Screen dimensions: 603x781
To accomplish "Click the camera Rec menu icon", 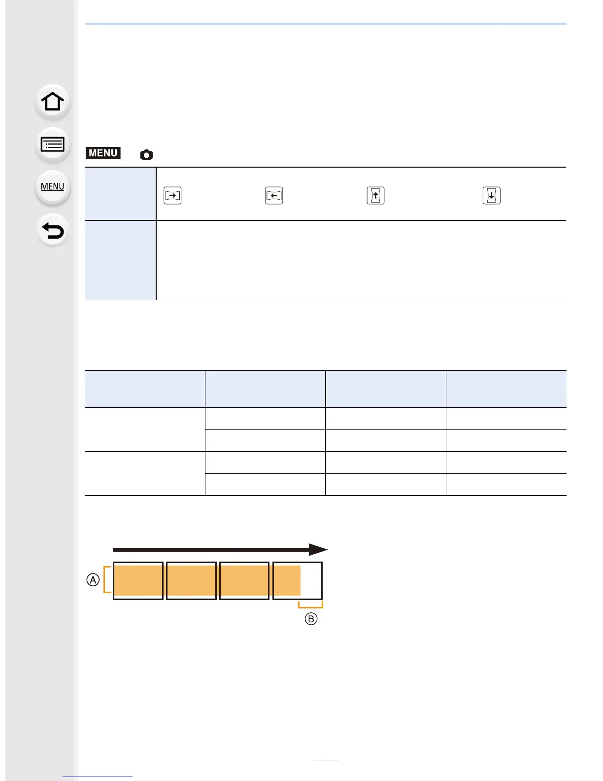I will pyautogui.click(x=146, y=155).
